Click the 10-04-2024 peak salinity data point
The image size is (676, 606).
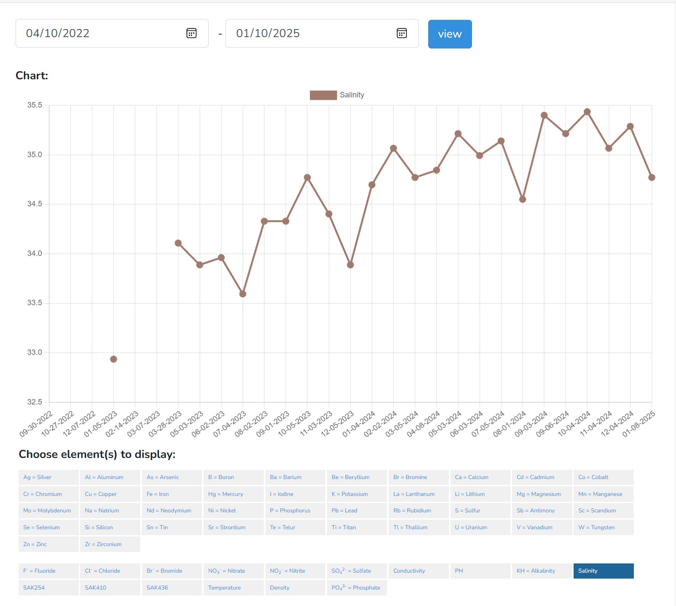(x=587, y=112)
